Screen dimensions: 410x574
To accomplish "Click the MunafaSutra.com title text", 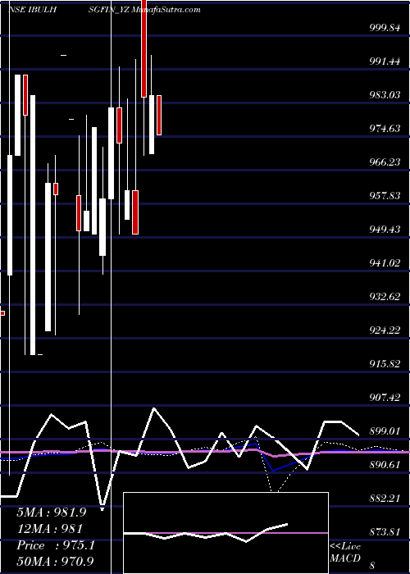I will click(x=166, y=10).
